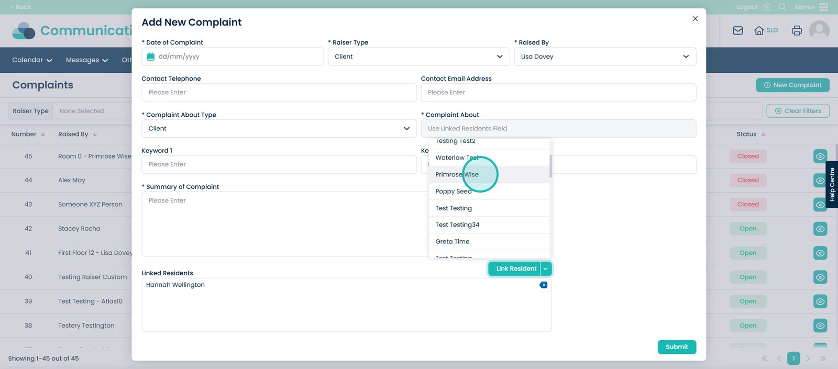Image resolution: width=838 pixels, height=369 pixels.
Task: Open the Admin apps grid icon
Action: 823,7
